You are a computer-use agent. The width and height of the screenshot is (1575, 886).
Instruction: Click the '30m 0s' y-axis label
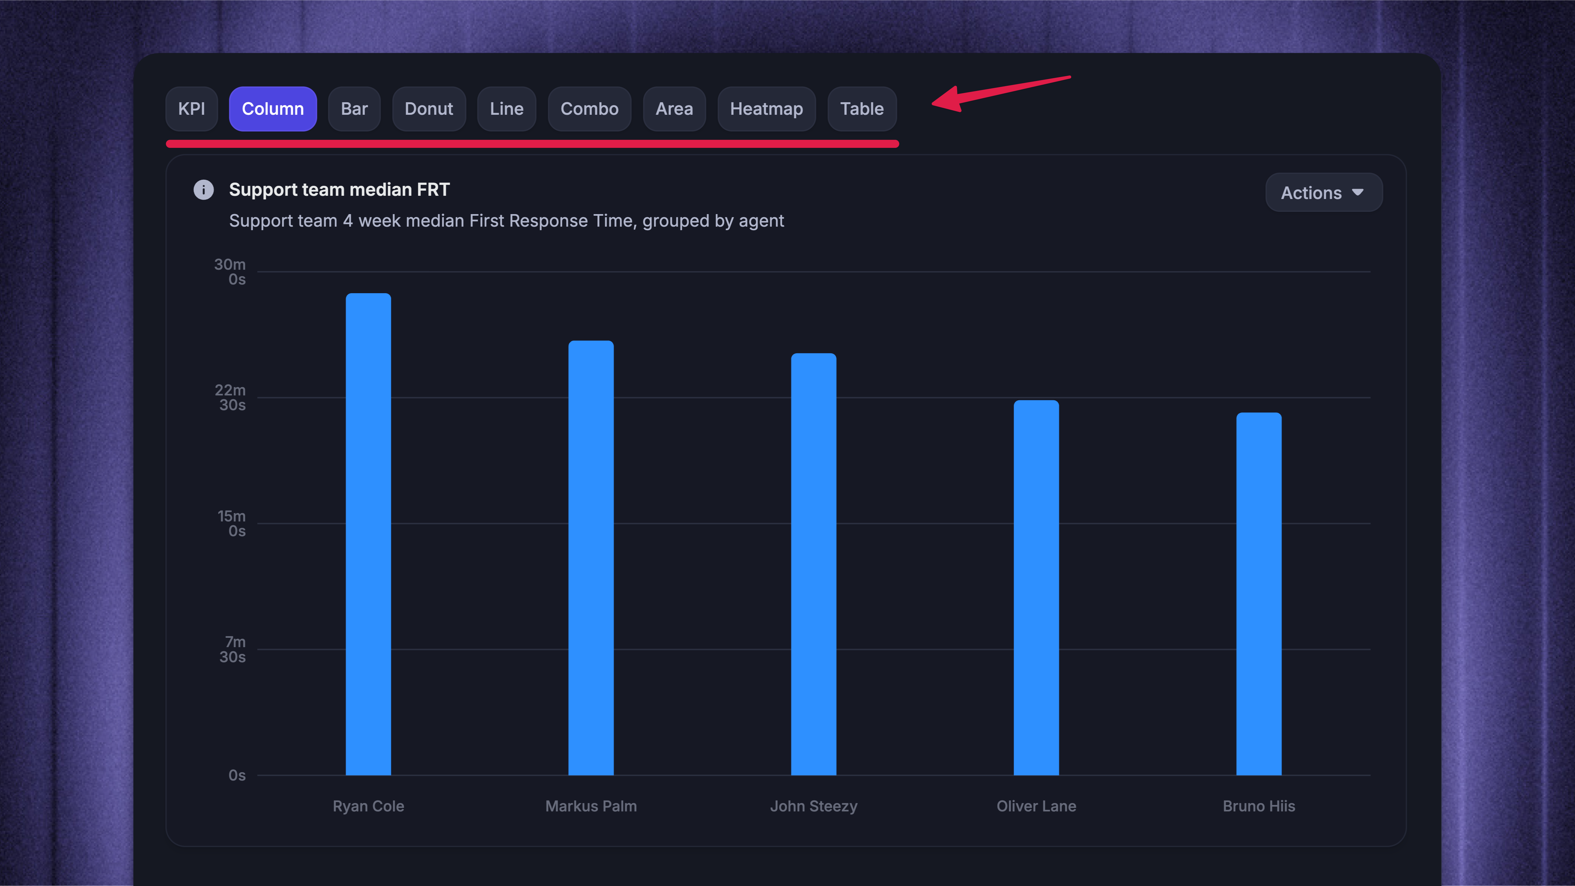point(230,271)
